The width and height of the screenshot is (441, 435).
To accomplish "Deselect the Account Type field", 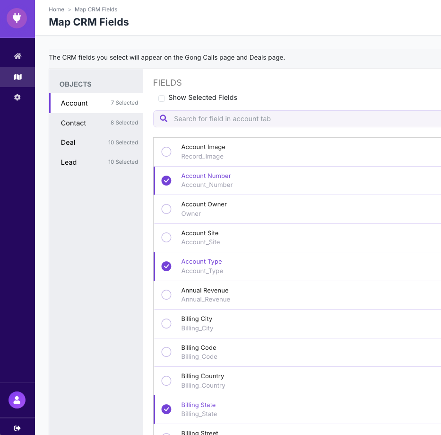I will [166, 266].
